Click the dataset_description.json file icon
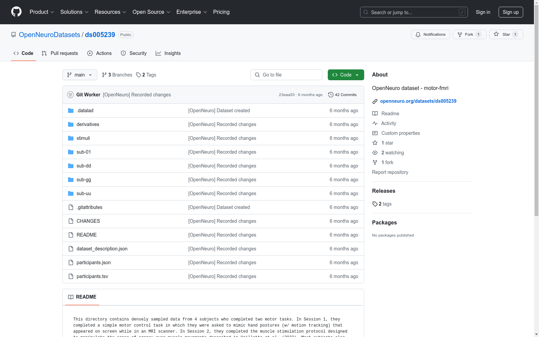 (x=71, y=249)
